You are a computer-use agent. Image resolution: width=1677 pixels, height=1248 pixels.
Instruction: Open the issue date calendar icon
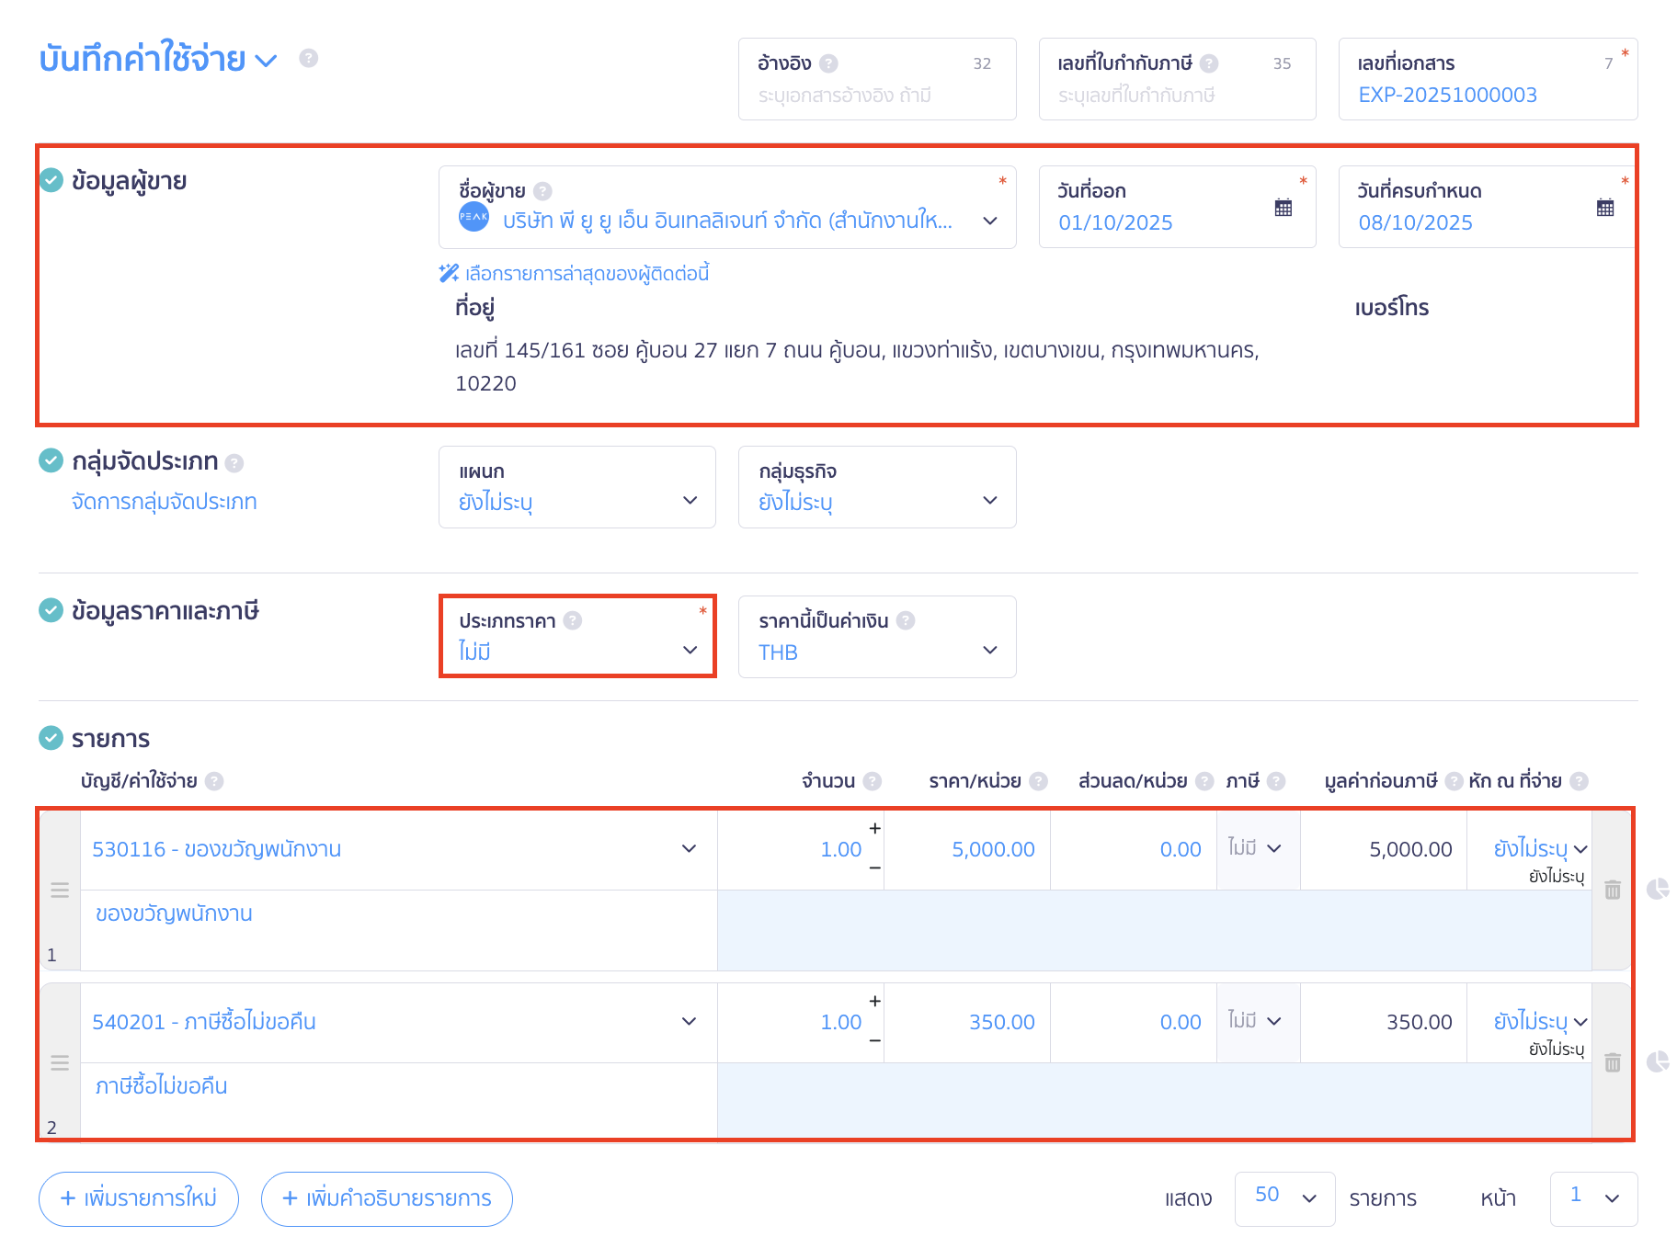pos(1283,208)
